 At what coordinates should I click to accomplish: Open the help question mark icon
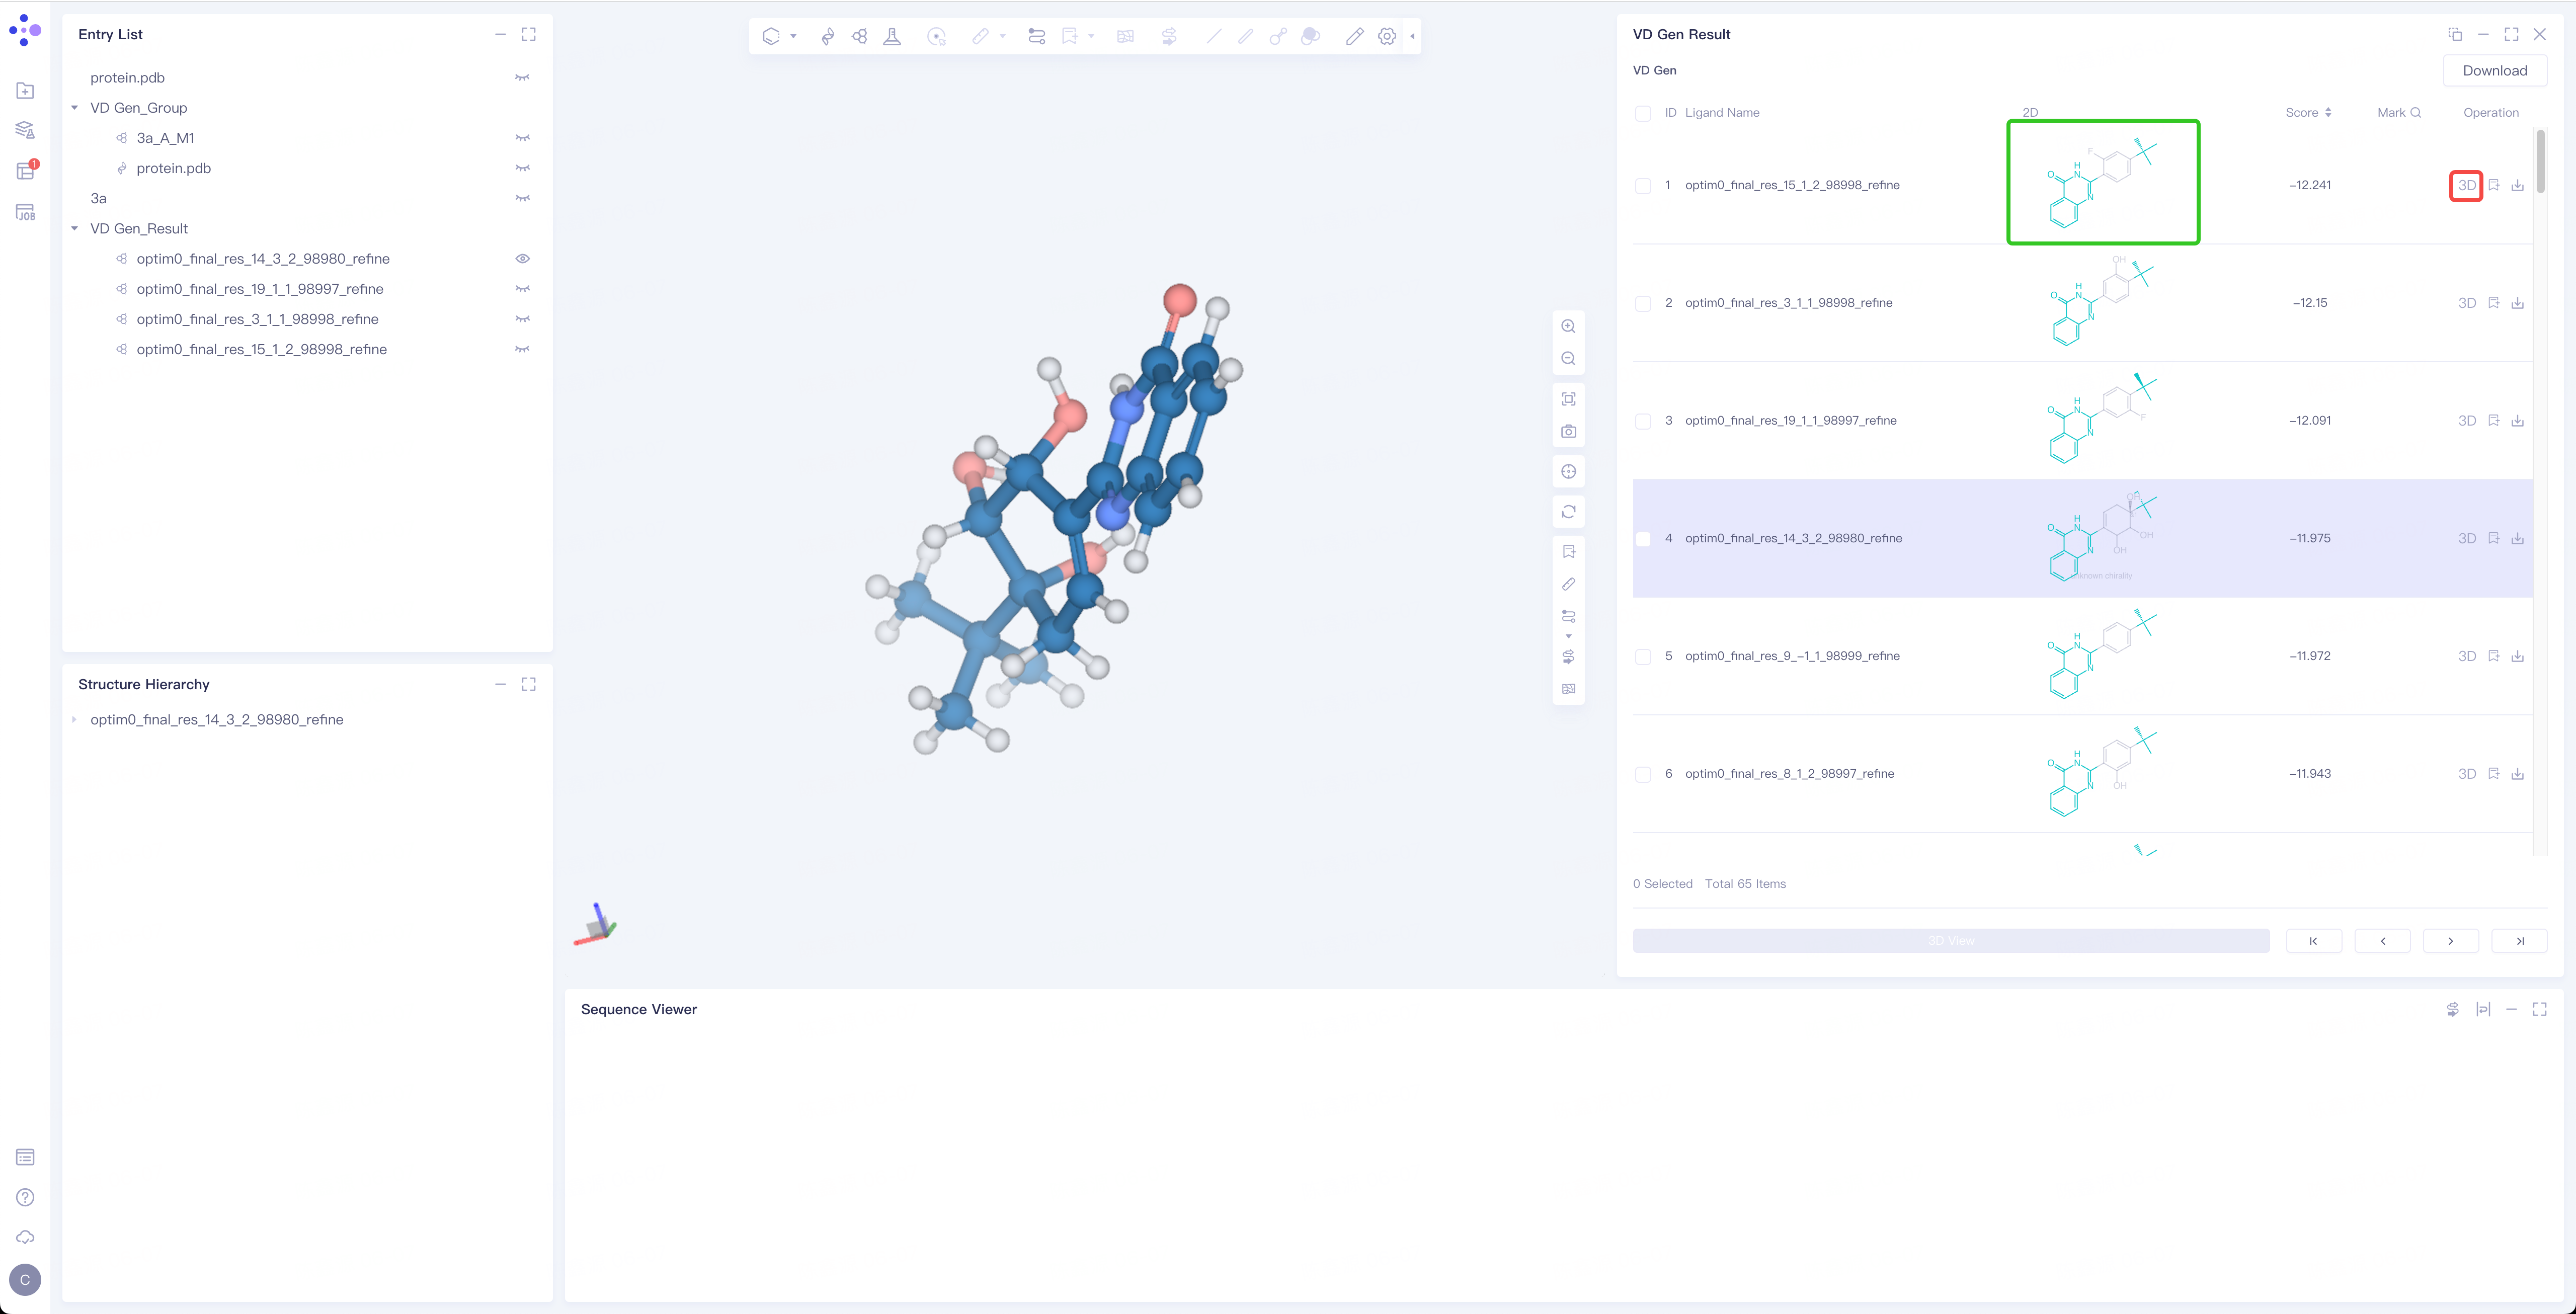click(x=26, y=1197)
